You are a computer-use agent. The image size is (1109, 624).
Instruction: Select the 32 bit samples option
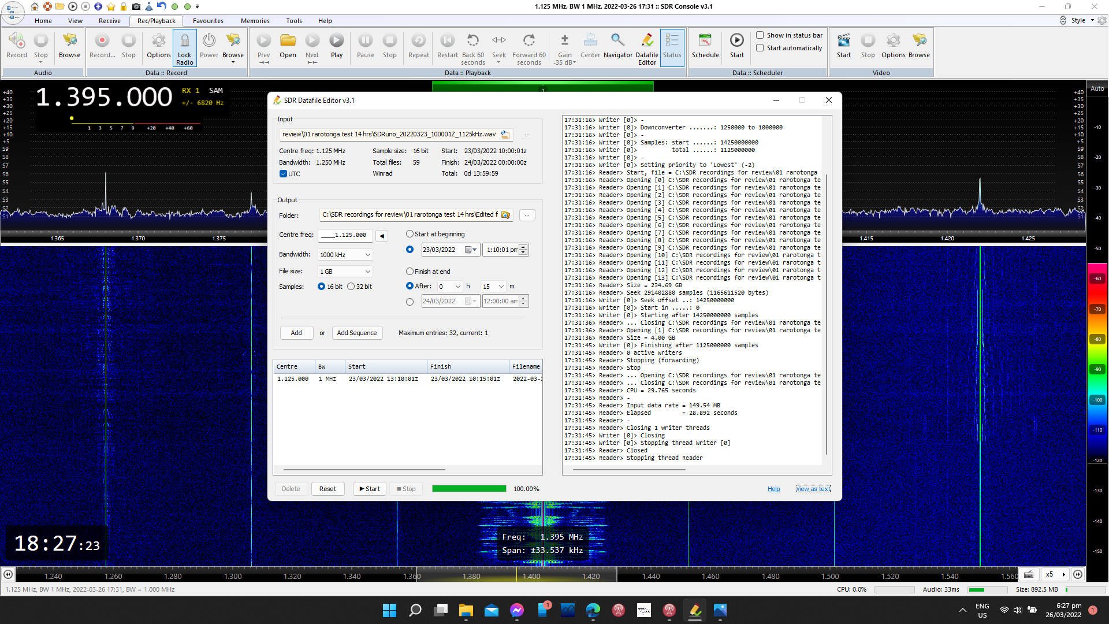click(351, 287)
